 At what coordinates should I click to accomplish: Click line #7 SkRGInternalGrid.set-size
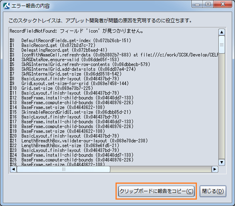click(x=65, y=74)
